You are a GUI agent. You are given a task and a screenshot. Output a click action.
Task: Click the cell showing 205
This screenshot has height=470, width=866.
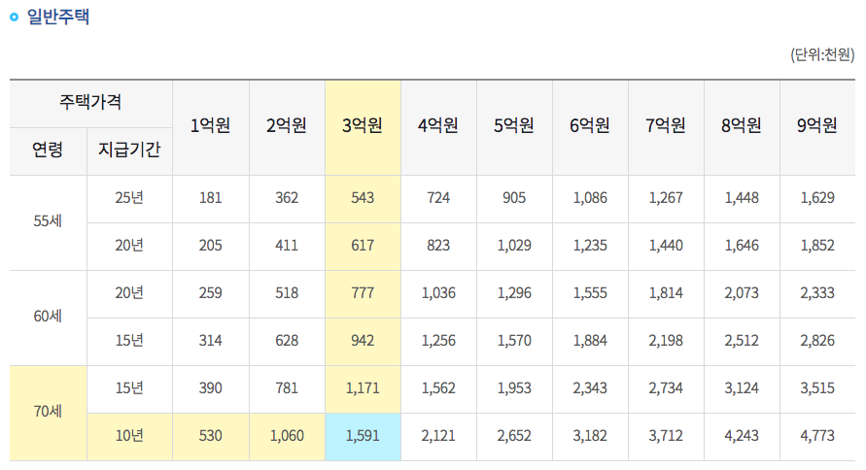(210, 247)
